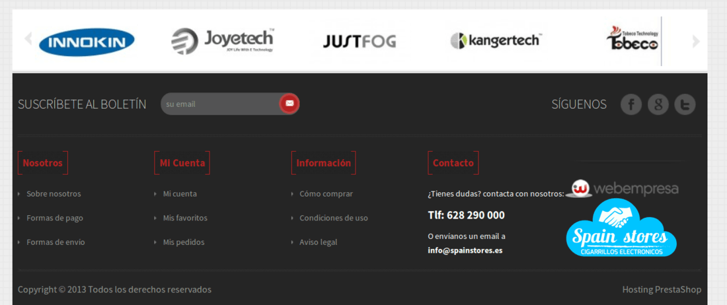
Task: Click the Mi Cuenta section heading
Action: coord(182,163)
